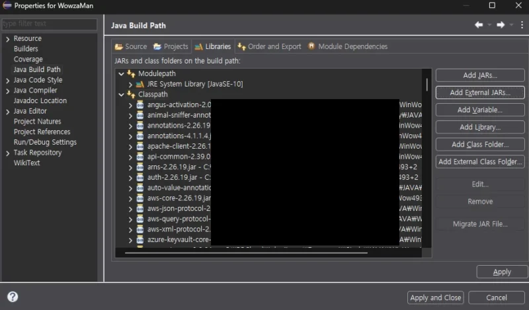Expand JRE System Library [JavaSE-10]
529x310 pixels.
coord(130,85)
